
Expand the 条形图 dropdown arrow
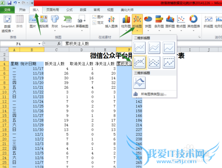pyautogui.click(x=159, y=31)
